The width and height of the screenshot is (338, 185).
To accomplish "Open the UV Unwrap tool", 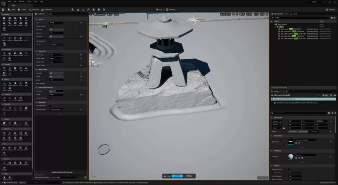I will (x=10, y=149).
